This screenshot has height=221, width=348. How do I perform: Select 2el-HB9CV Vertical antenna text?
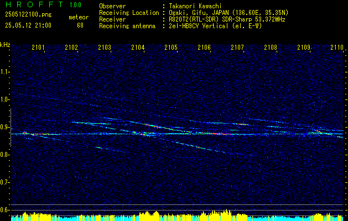pos(215,26)
